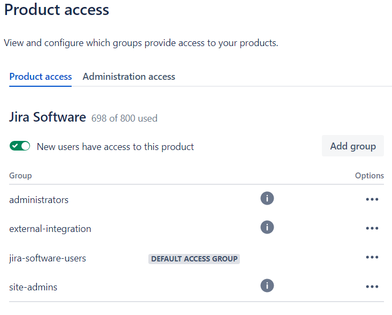Screen dimensions: 392x315
Task: Click the site-admins group name
Action: (x=33, y=287)
